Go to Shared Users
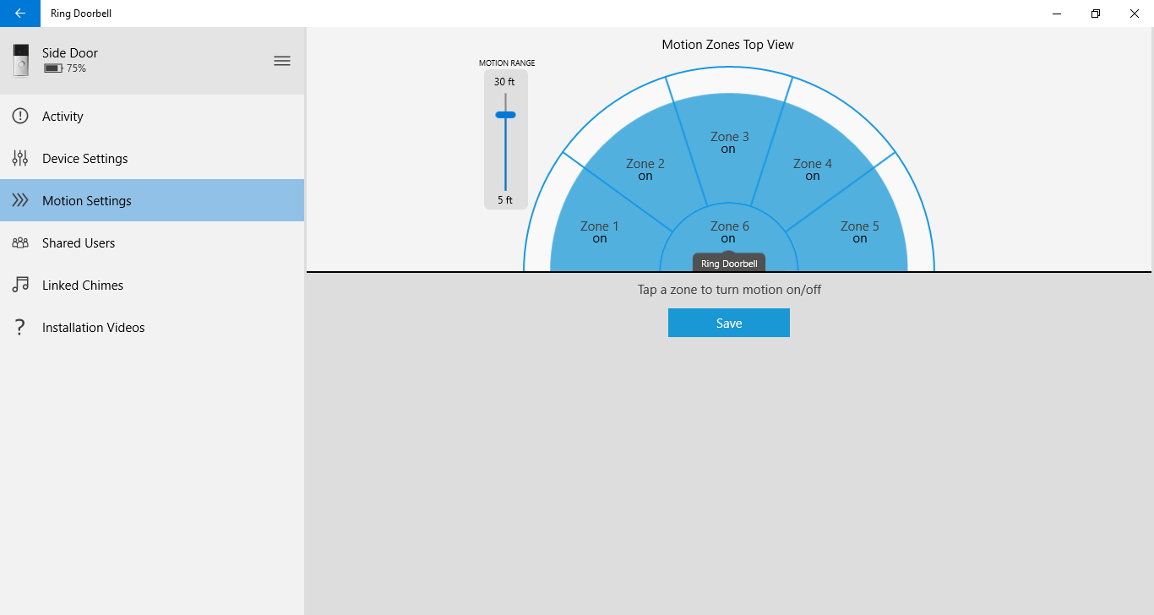This screenshot has height=615, width=1154. [152, 242]
